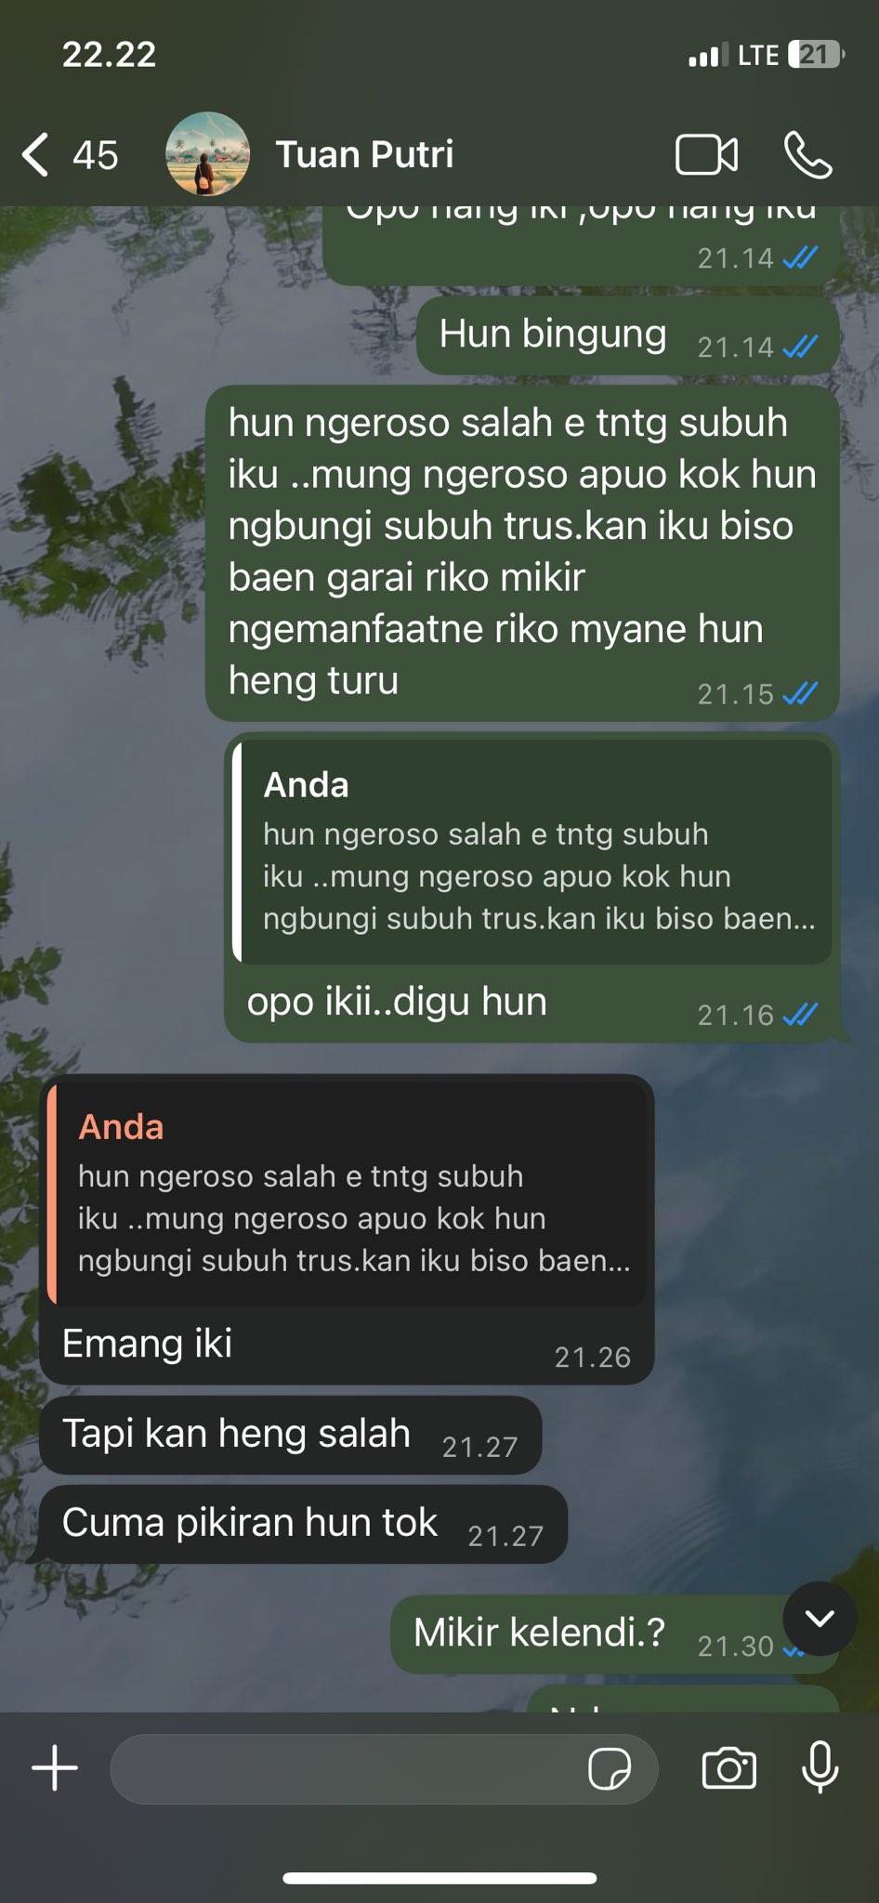This screenshot has width=879, height=1903.
Task: Tap the battery indicator in status bar
Action: (x=816, y=55)
